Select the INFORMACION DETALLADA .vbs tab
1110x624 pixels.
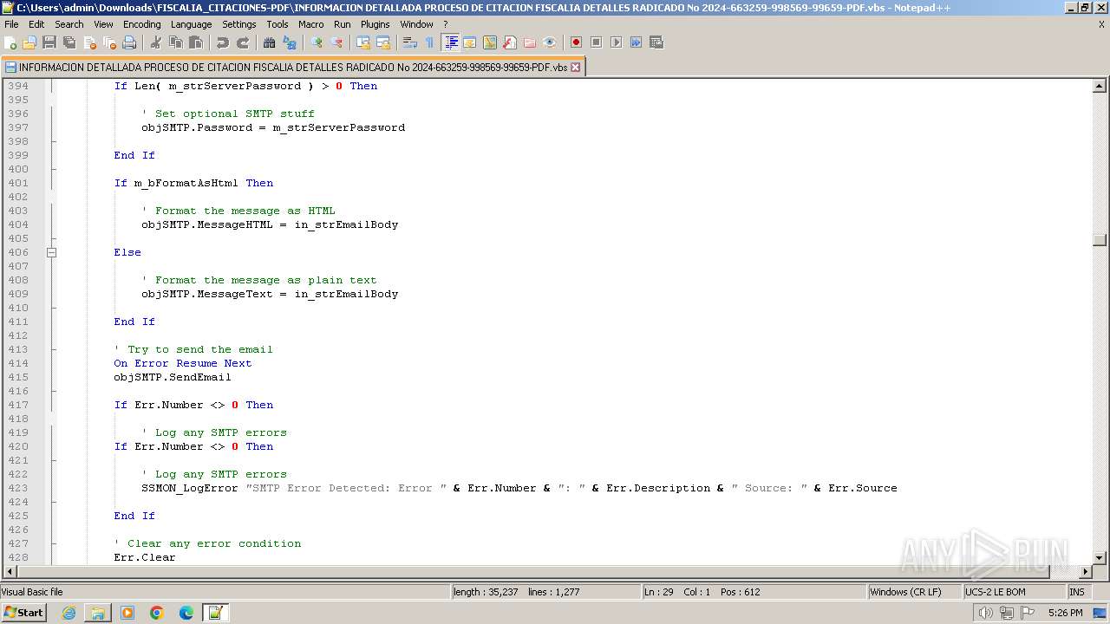point(293,67)
